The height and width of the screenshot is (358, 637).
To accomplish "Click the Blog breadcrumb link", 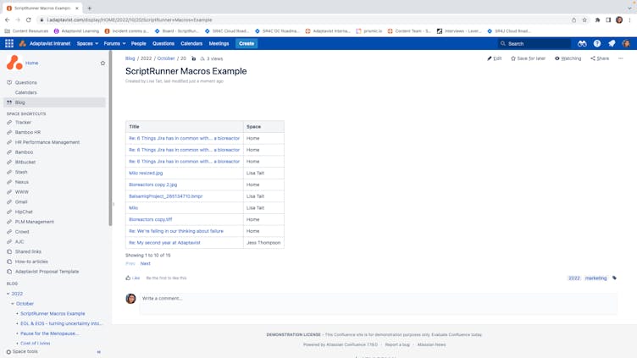I will (x=130, y=58).
